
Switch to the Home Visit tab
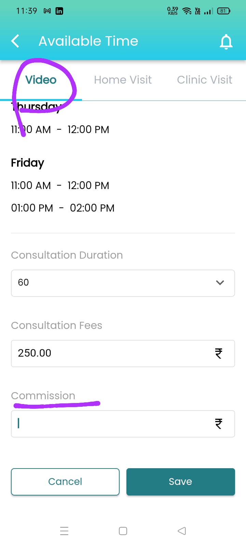[123, 80]
